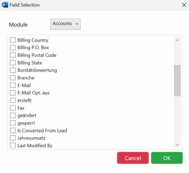Confirm with the green OK button
The width and height of the screenshot is (189, 173).
pos(167,158)
